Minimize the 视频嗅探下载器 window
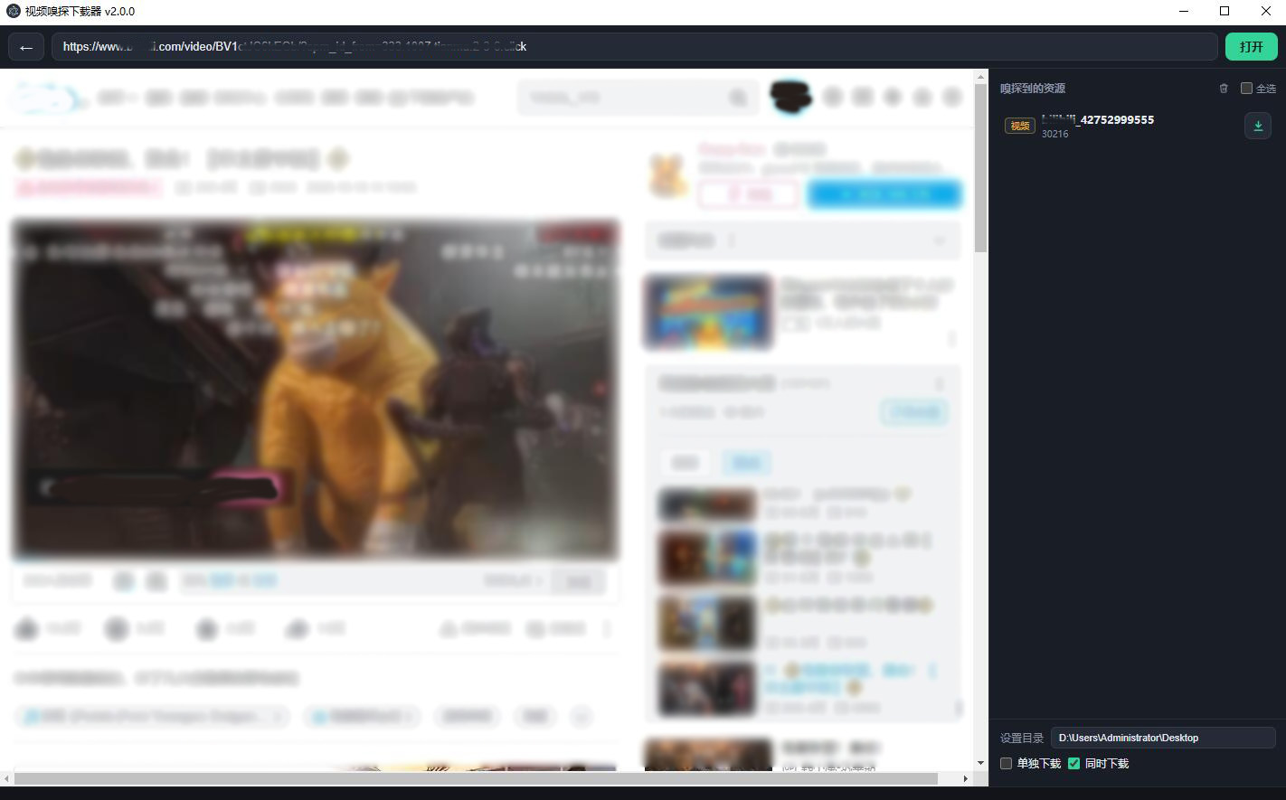 coord(1185,12)
